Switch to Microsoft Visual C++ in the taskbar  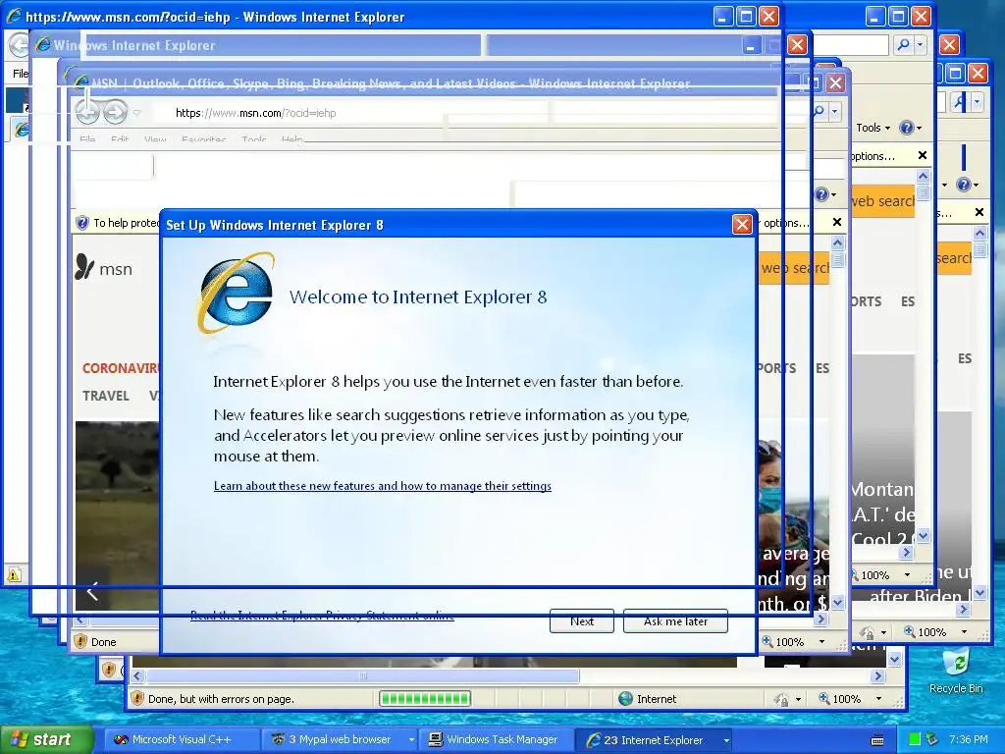[x=181, y=740]
